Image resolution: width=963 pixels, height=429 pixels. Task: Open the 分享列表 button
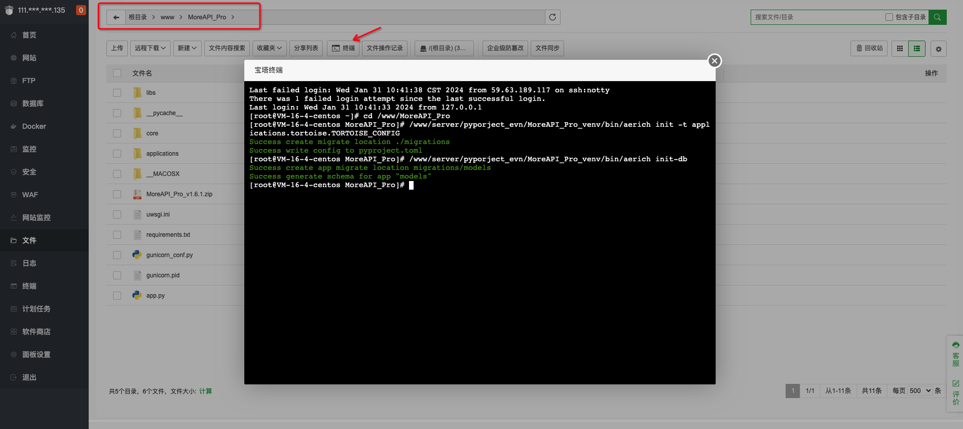(306, 48)
